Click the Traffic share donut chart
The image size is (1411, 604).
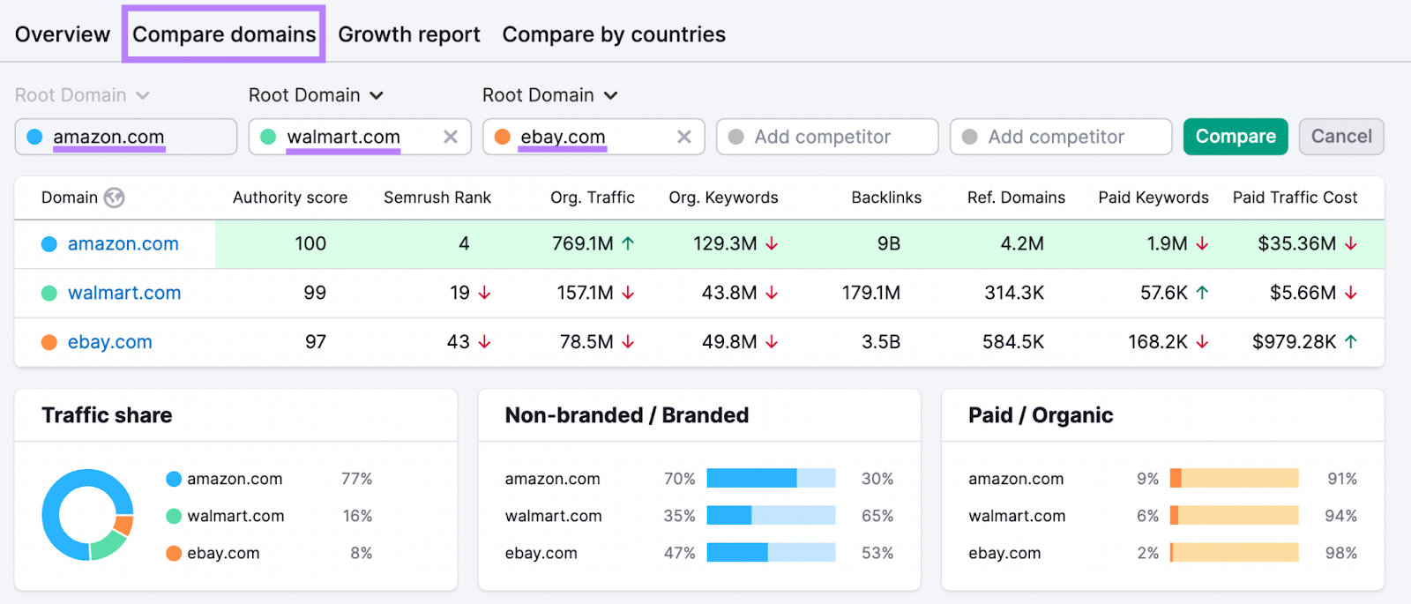point(88,515)
